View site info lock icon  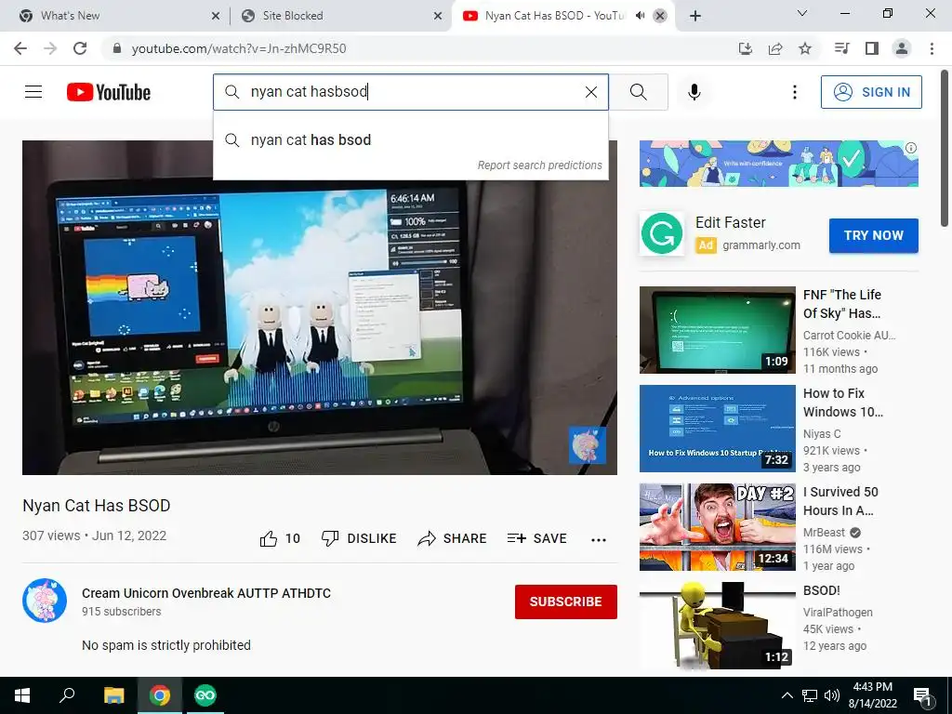click(117, 48)
